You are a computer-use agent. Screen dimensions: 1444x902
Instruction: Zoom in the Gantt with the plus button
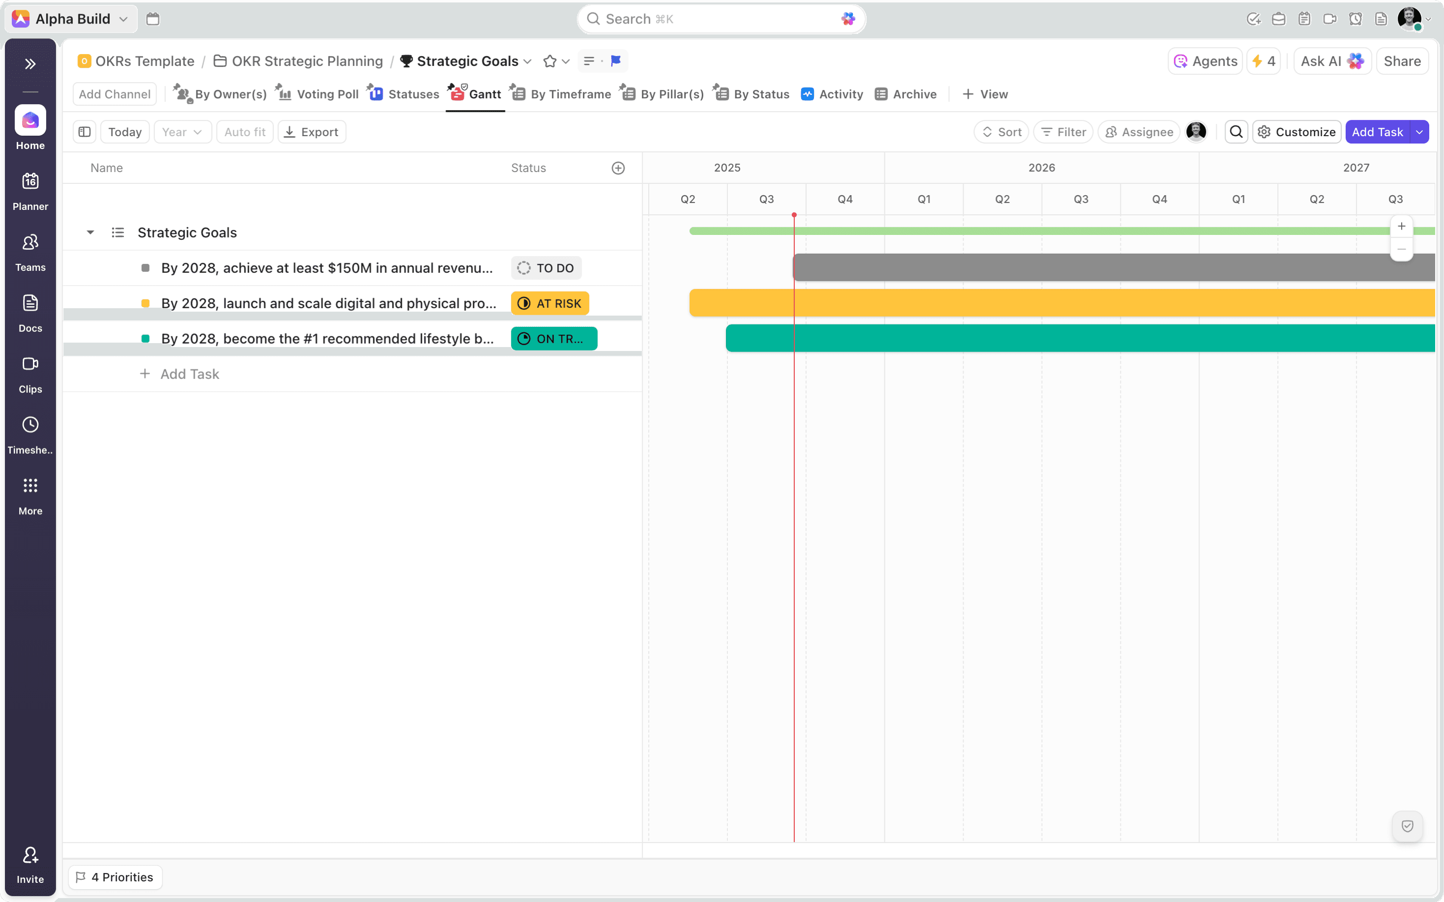[x=1401, y=227]
